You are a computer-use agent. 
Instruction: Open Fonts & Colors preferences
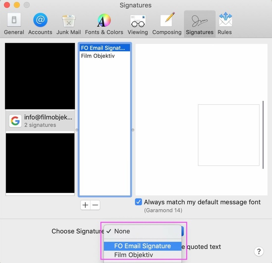(104, 24)
